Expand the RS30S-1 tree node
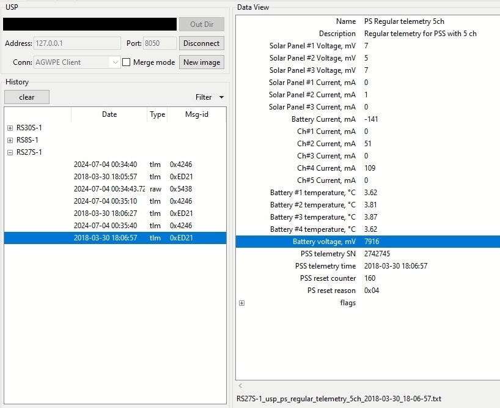500x408 pixels. click(x=10, y=128)
